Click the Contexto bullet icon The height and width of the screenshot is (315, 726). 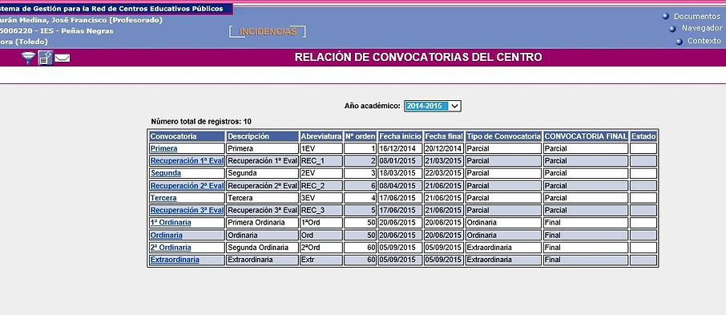pyautogui.click(x=680, y=41)
